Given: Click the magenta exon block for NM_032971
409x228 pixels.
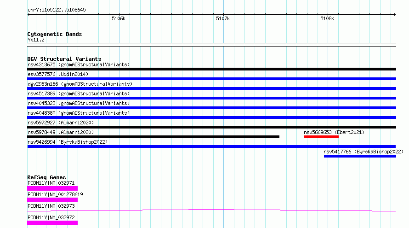Looking at the screenshot, I should 52,188.
